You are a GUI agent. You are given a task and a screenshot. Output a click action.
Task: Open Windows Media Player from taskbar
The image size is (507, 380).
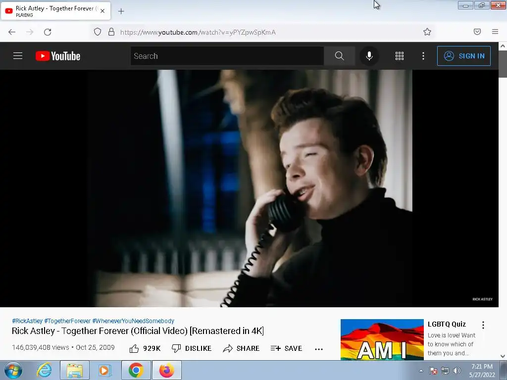(104, 370)
